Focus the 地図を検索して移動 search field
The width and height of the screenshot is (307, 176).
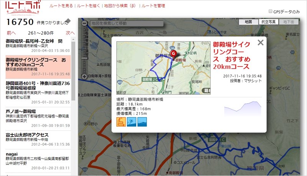click(127, 23)
